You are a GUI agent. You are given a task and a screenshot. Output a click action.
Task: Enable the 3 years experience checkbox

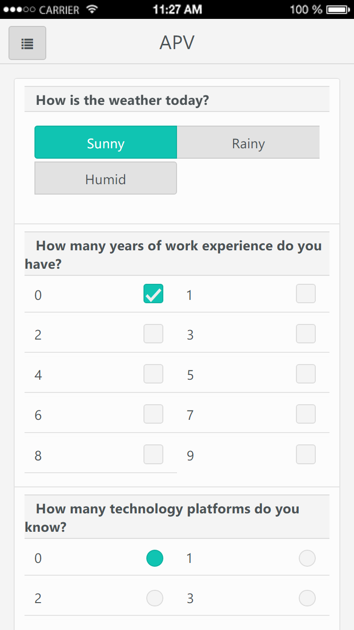(306, 334)
